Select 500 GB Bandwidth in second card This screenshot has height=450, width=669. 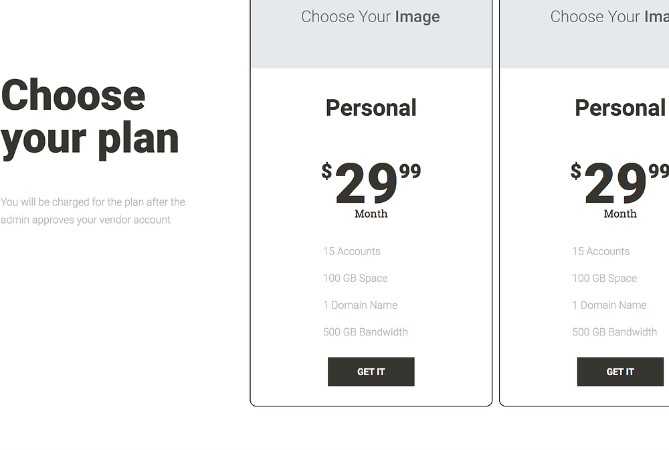614,331
